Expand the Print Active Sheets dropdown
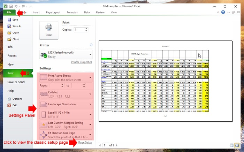The image size is (244, 152). (x=66, y=78)
